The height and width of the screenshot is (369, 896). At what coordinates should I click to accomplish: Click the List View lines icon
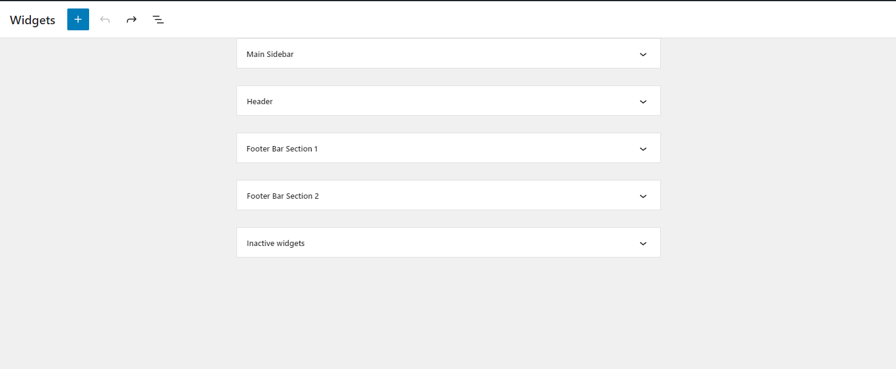(x=158, y=19)
